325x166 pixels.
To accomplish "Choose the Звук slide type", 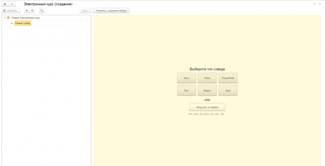I will tap(228, 91).
